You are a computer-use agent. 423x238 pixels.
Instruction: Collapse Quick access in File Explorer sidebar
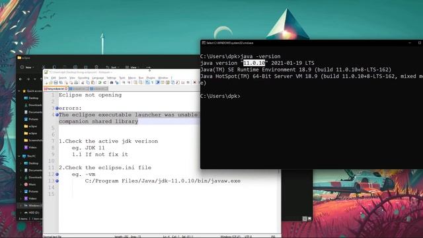[x=19, y=91]
